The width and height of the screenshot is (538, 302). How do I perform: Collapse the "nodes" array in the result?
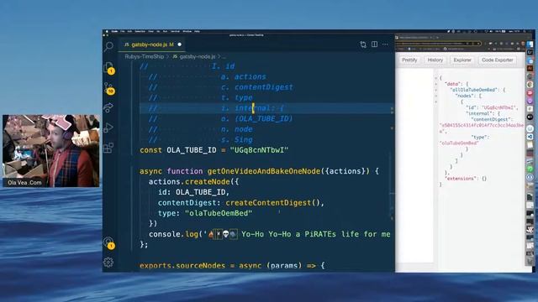[x=436, y=96]
